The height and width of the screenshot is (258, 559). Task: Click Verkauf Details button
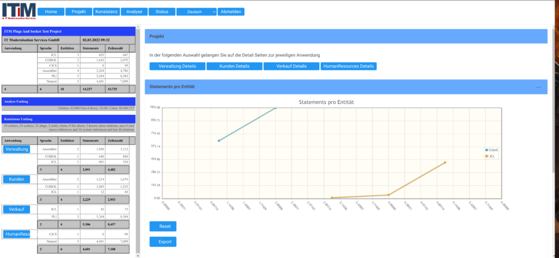(x=291, y=66)
